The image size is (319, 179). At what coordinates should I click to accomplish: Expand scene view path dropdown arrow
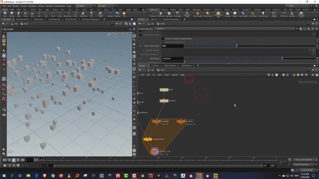click(x=112, y=24)
